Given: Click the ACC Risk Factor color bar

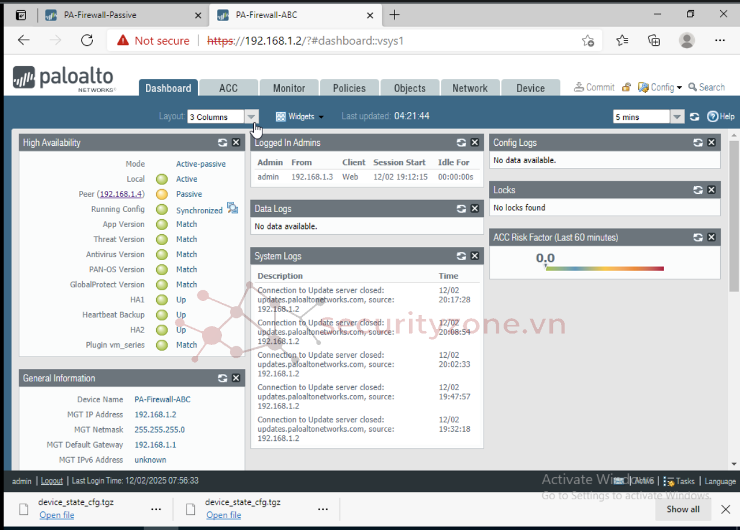Looking at the screenshot, I should (x=604, y=269).
